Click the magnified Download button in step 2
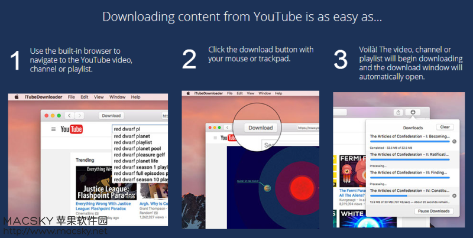This screenshot has height=238, width=473. pyautogui.click(x=261, y=128)
